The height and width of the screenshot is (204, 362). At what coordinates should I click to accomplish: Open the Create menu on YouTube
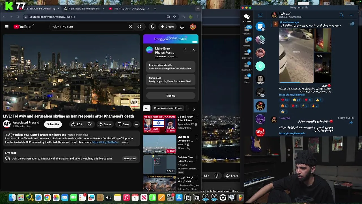[167, 27]
